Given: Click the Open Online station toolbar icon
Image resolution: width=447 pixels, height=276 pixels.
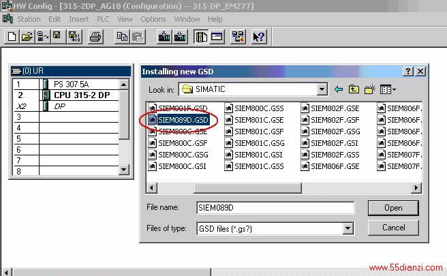Looking at the screenshot, I should tap(43, 37).
